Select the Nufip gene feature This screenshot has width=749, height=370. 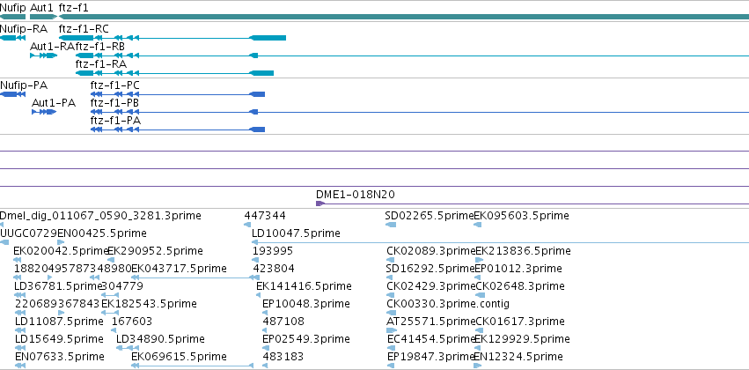(x=12, y=17)
